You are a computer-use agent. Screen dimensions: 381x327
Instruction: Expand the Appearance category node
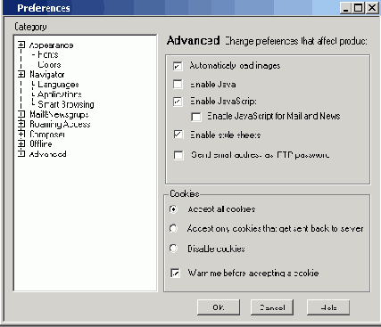pyautogui.click(x=21, y=45)
